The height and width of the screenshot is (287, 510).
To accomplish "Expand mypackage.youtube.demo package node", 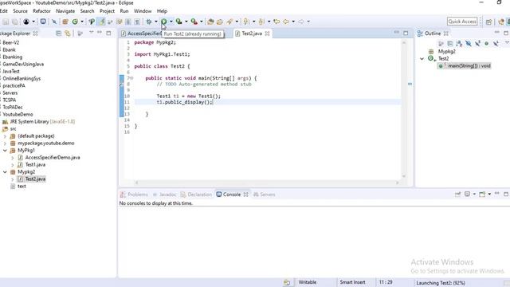I will point(5,143).
